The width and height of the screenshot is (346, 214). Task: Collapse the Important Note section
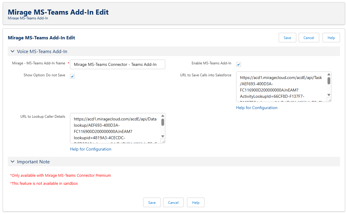tap(13, 162)
